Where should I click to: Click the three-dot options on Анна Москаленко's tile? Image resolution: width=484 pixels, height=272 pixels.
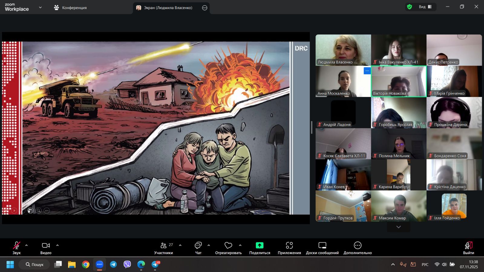[x=367, y=71]
